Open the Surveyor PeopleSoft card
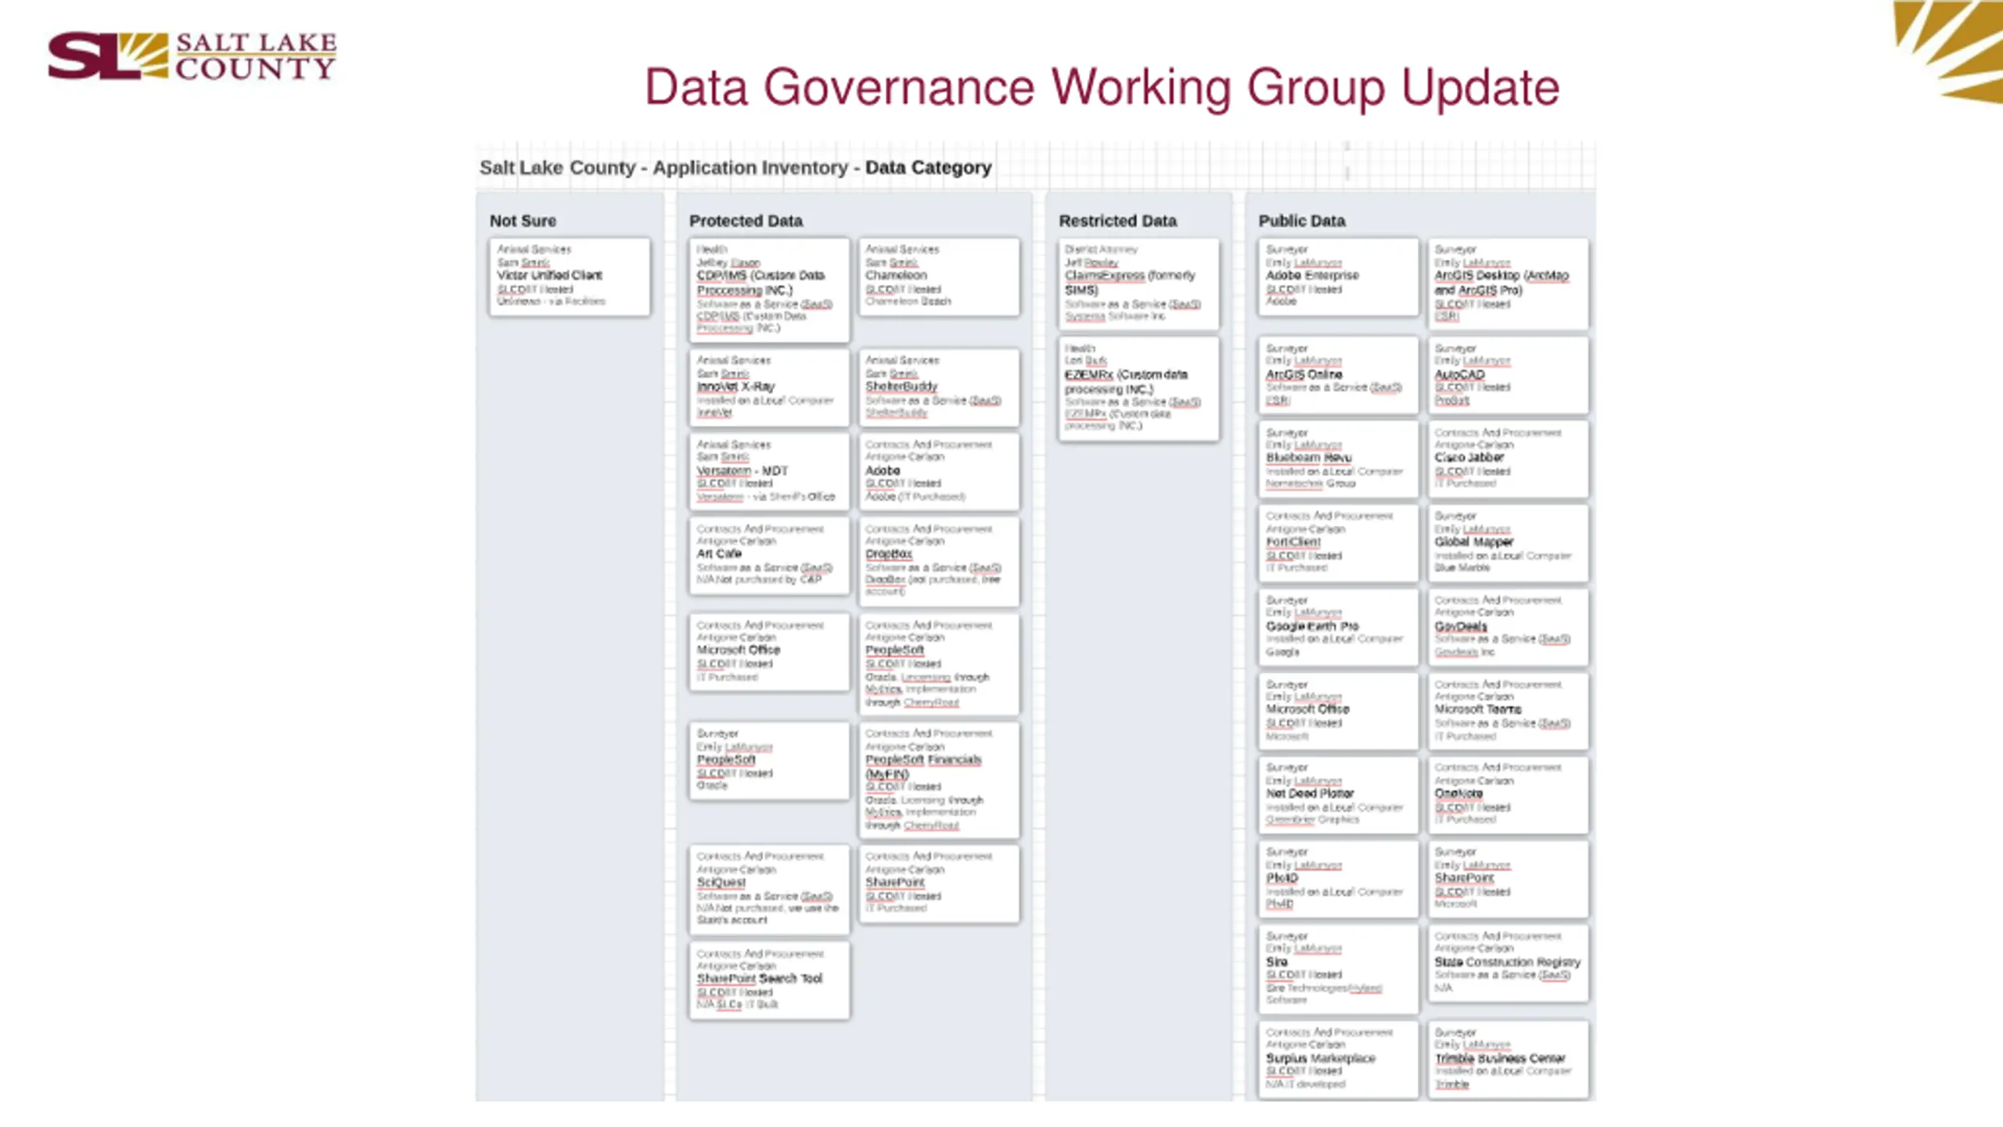This screenshot has width=2003, height=1127. (769, 761)
